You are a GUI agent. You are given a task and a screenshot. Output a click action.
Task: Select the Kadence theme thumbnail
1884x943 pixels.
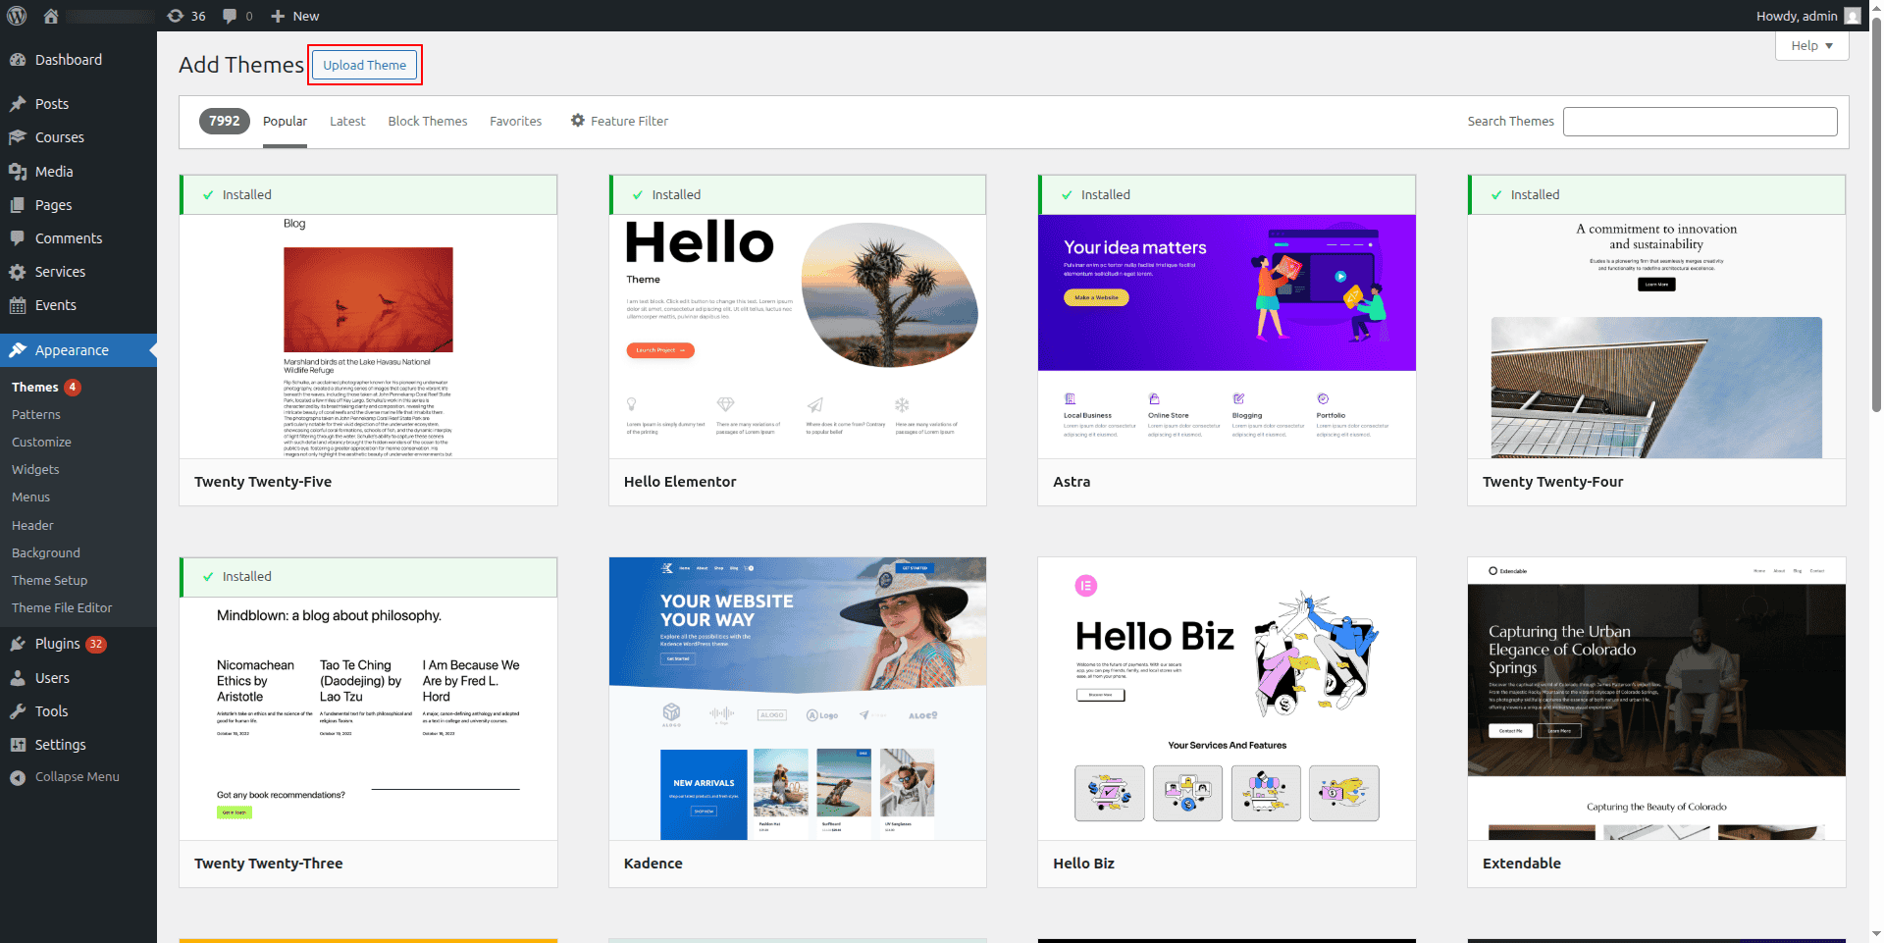point(797,699)
